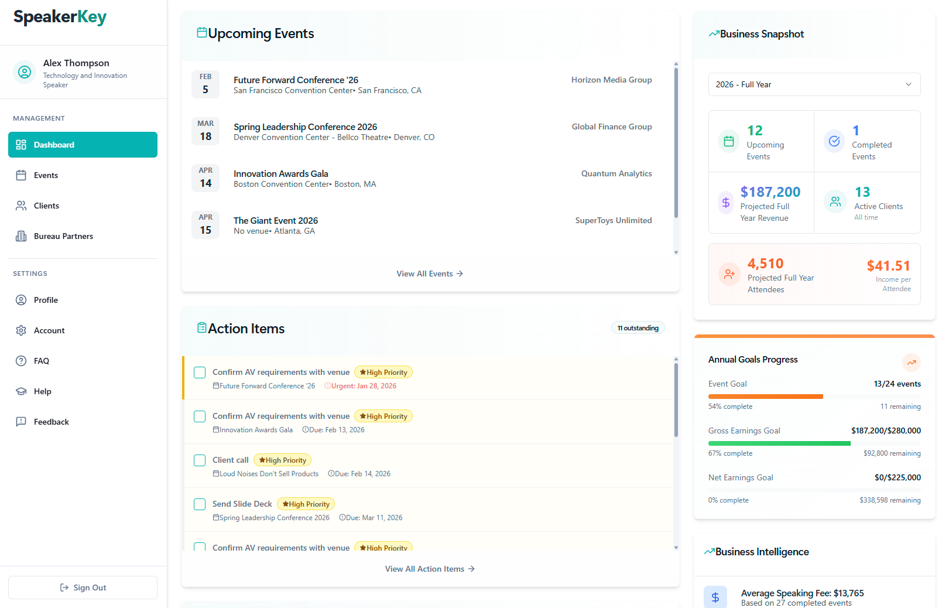Viewport: 949px width, 608px height.
Task: Click the trend icon beside Business Intelligence
Action: (x=709, y=552)
